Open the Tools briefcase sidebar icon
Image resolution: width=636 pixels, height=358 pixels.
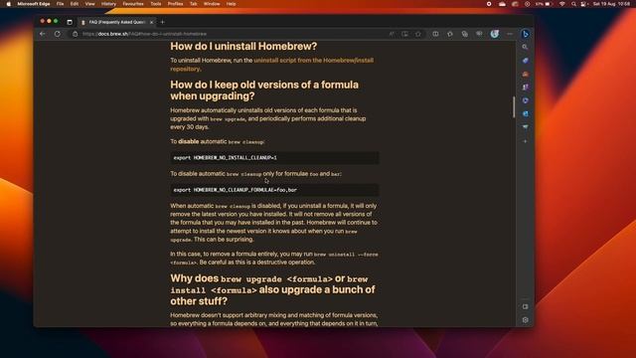click(x=525, y=74)
